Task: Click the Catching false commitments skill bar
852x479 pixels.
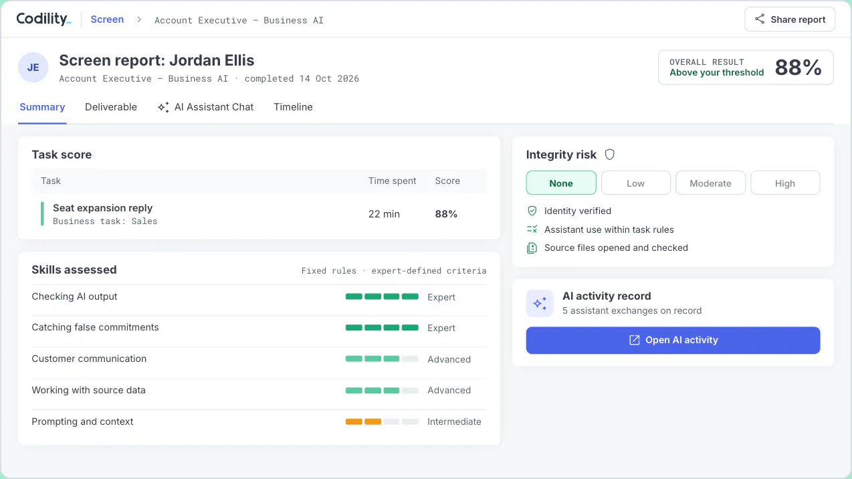Action: click(382, 328)
